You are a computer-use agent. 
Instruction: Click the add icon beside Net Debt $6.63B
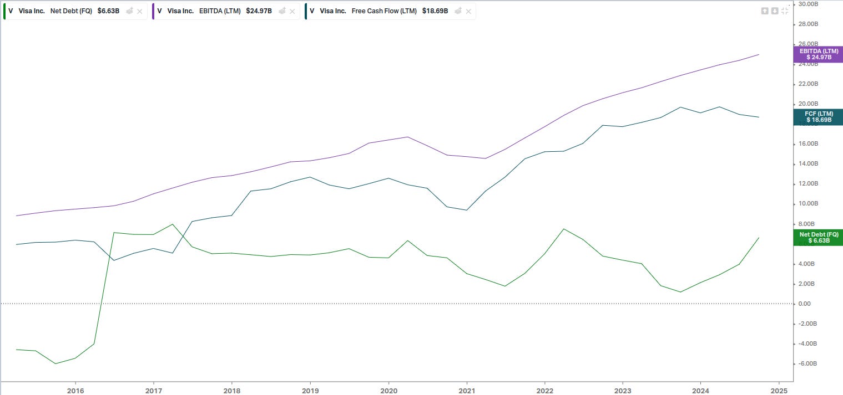129,11
